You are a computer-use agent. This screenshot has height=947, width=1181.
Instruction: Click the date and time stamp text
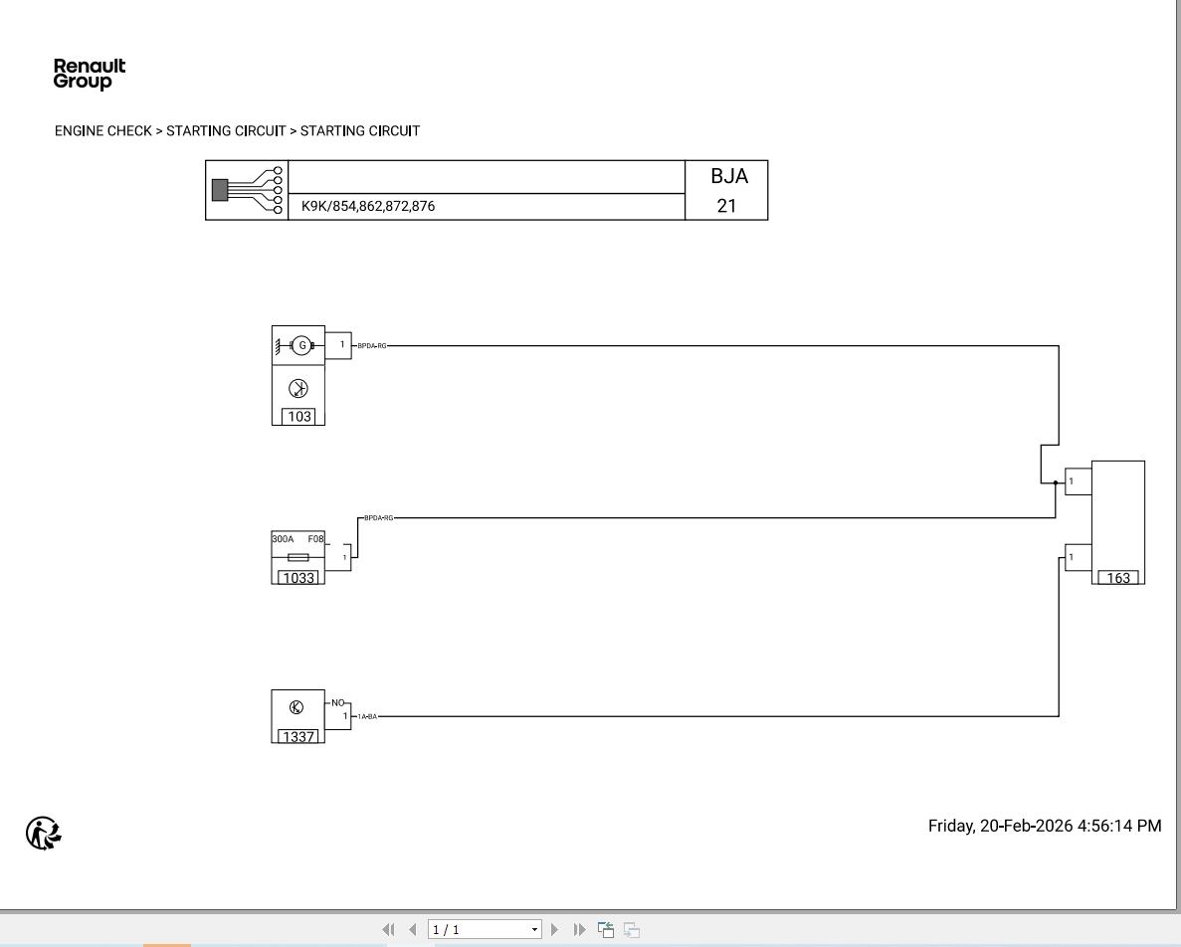1045,826
